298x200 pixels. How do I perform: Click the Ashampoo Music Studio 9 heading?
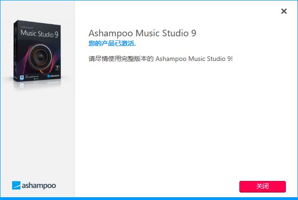pos(142,33)
